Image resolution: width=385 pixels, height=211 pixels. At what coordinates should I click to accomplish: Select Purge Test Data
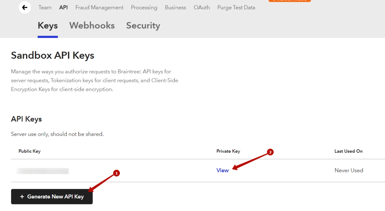[x=236, y=7]
